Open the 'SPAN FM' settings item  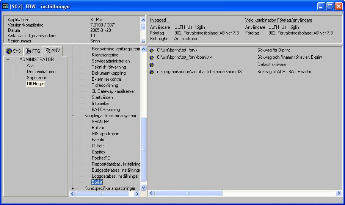[x=100, y=122]
